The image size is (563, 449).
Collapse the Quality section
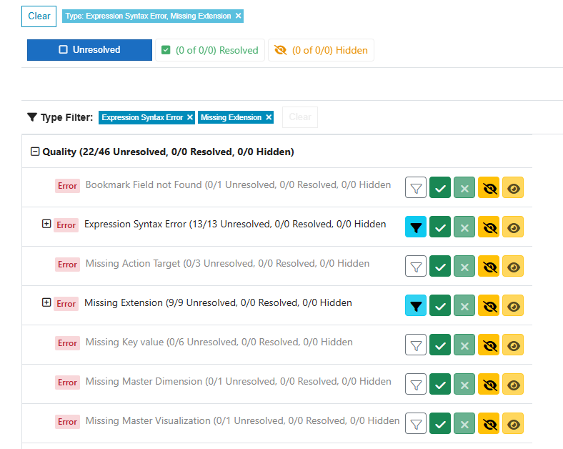[34, 152]
